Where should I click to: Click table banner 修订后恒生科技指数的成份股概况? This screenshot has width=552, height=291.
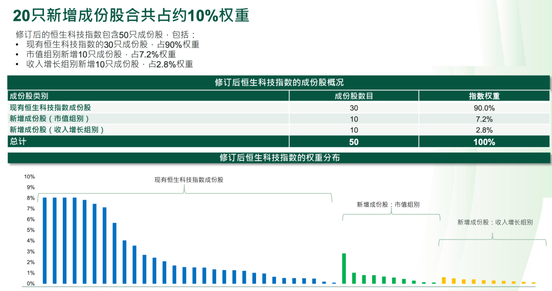click(279, 83)
